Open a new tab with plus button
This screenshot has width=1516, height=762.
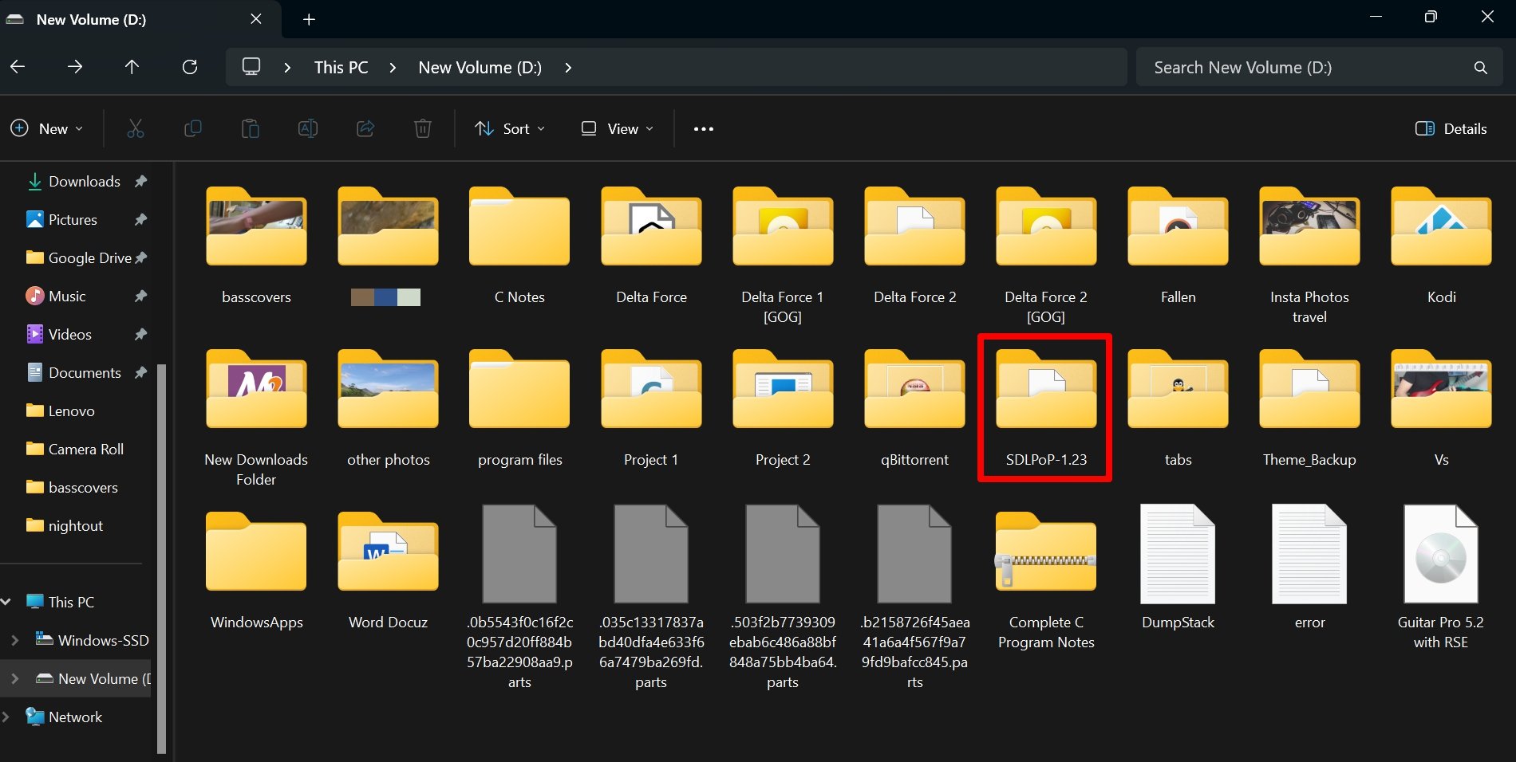[x=309, y=19]
